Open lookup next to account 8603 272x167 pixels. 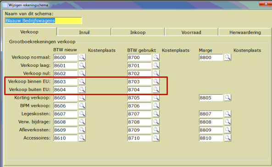pyautogui.click(x=82, y=81)
